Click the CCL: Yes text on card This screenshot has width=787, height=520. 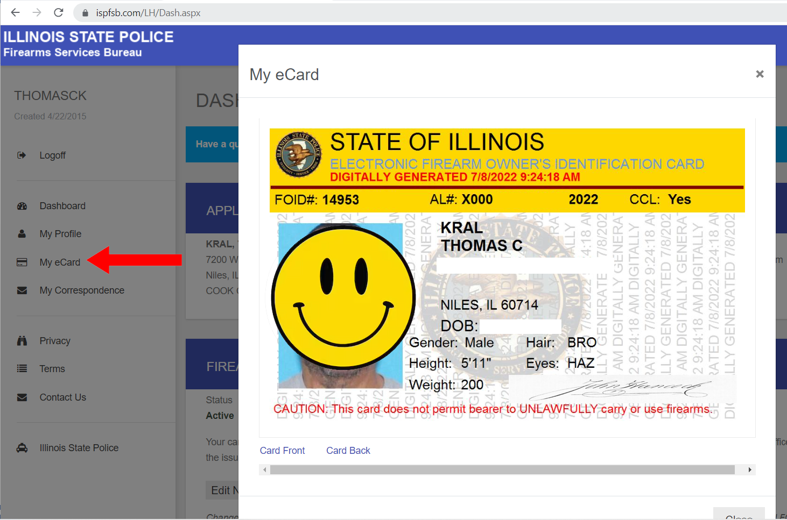660,200
